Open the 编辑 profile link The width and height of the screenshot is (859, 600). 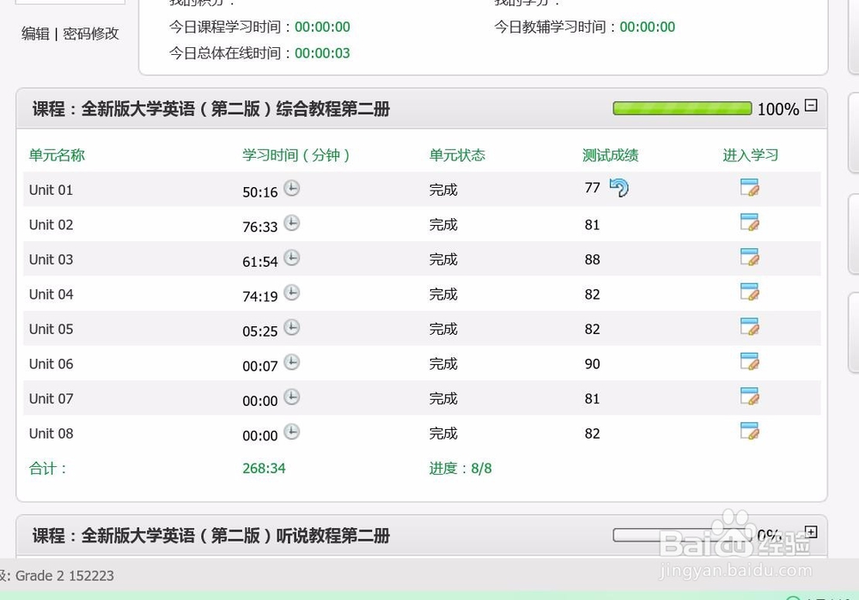pyautogui.click(x=35, y=34)
